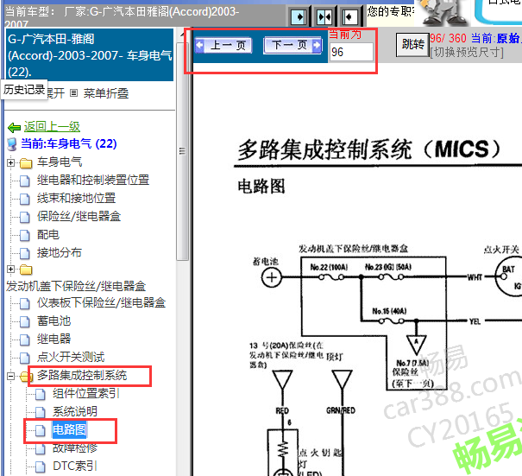Click page icon beside 组件位置索引
Screen dimensions: 522x476
point(41,394)
